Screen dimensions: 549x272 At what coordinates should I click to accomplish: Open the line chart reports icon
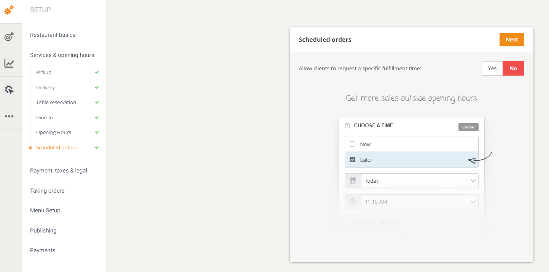(x=9, y=63)
